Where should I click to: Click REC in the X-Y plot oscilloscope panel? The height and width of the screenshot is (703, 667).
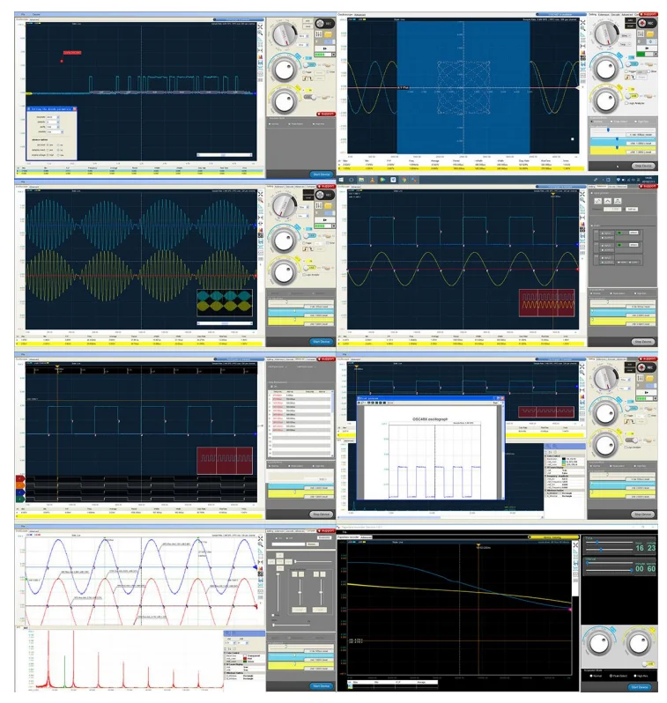click(648, 23)
